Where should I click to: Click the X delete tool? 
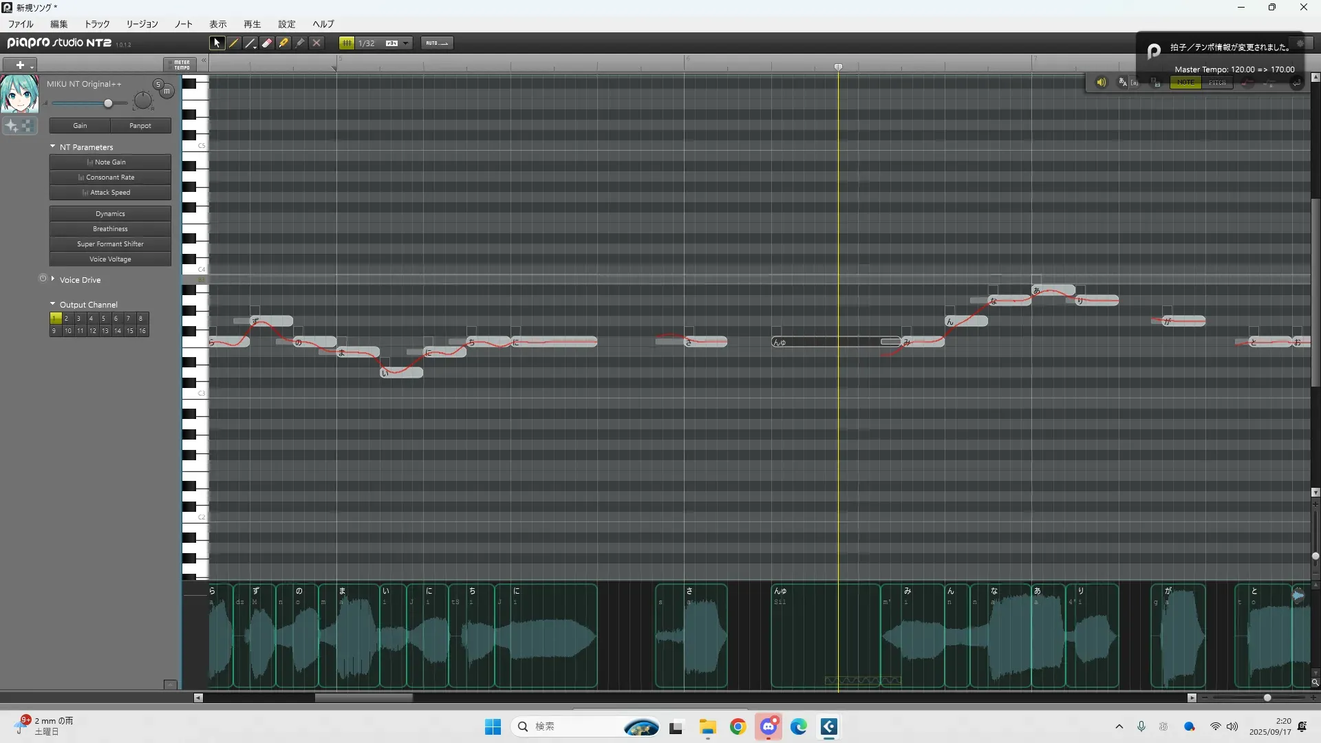point(316,43)
